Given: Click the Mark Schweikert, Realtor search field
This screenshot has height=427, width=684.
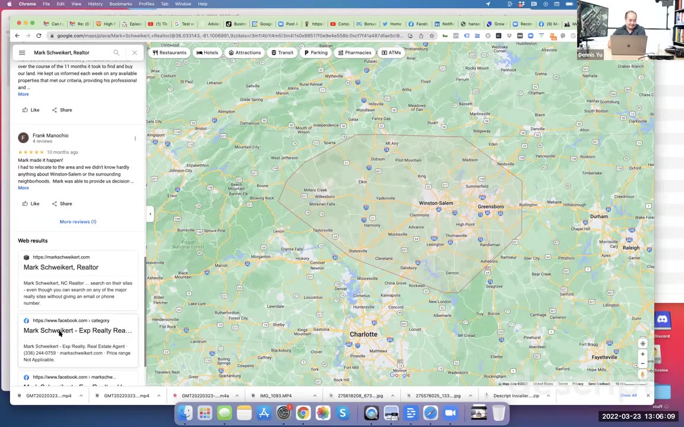Looking at the screenshot, I should (70, 53).
